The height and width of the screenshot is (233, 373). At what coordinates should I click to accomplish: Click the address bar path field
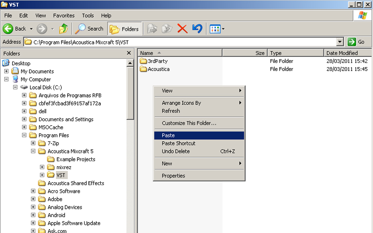click(x=180, y=42)
